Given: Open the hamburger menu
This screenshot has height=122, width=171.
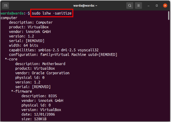Looking at the screenshot, I should pyautogui.click(x=138, y=6).
